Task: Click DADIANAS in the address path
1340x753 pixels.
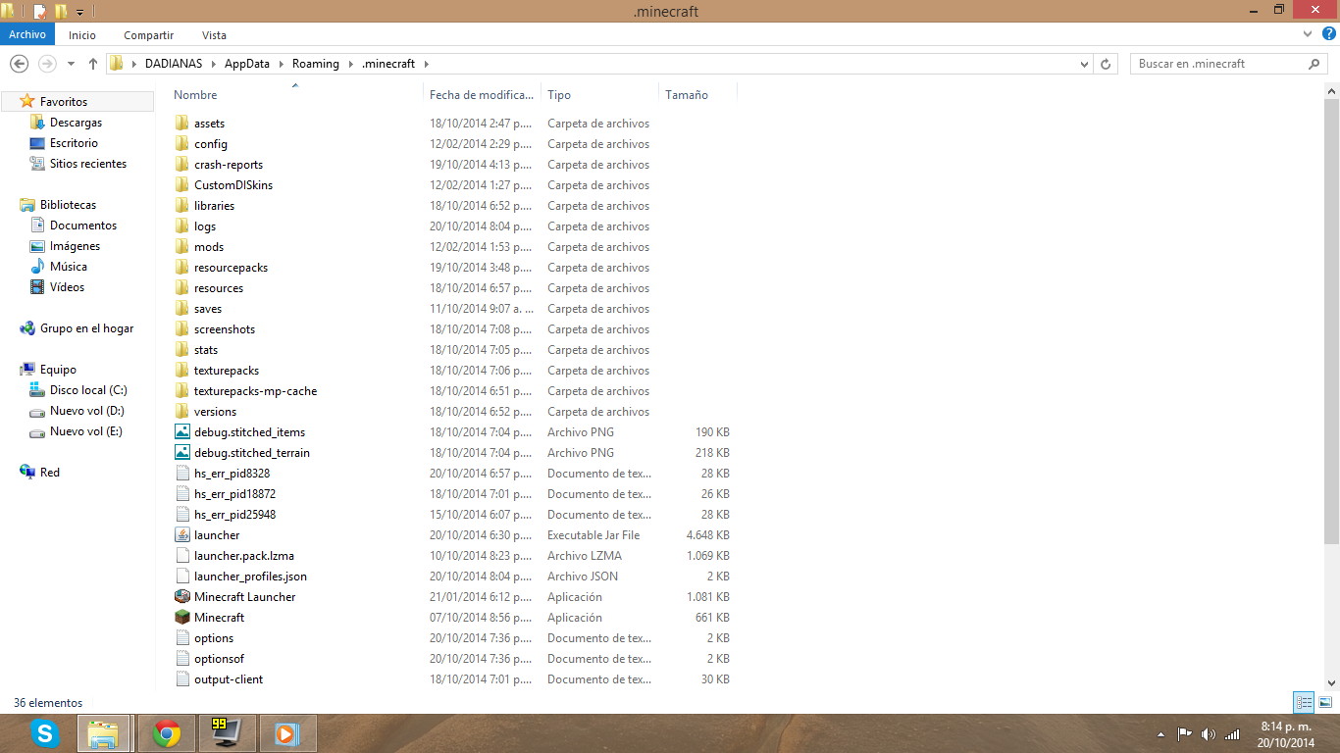Action: [x=173, y=64]
